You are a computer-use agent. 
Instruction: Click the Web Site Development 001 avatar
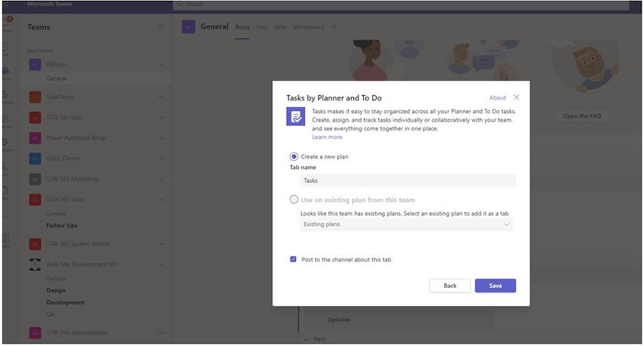(35, 264)
